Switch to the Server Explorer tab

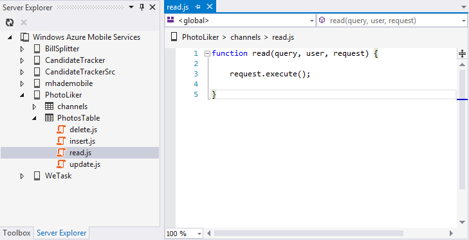tap(62, 233)
